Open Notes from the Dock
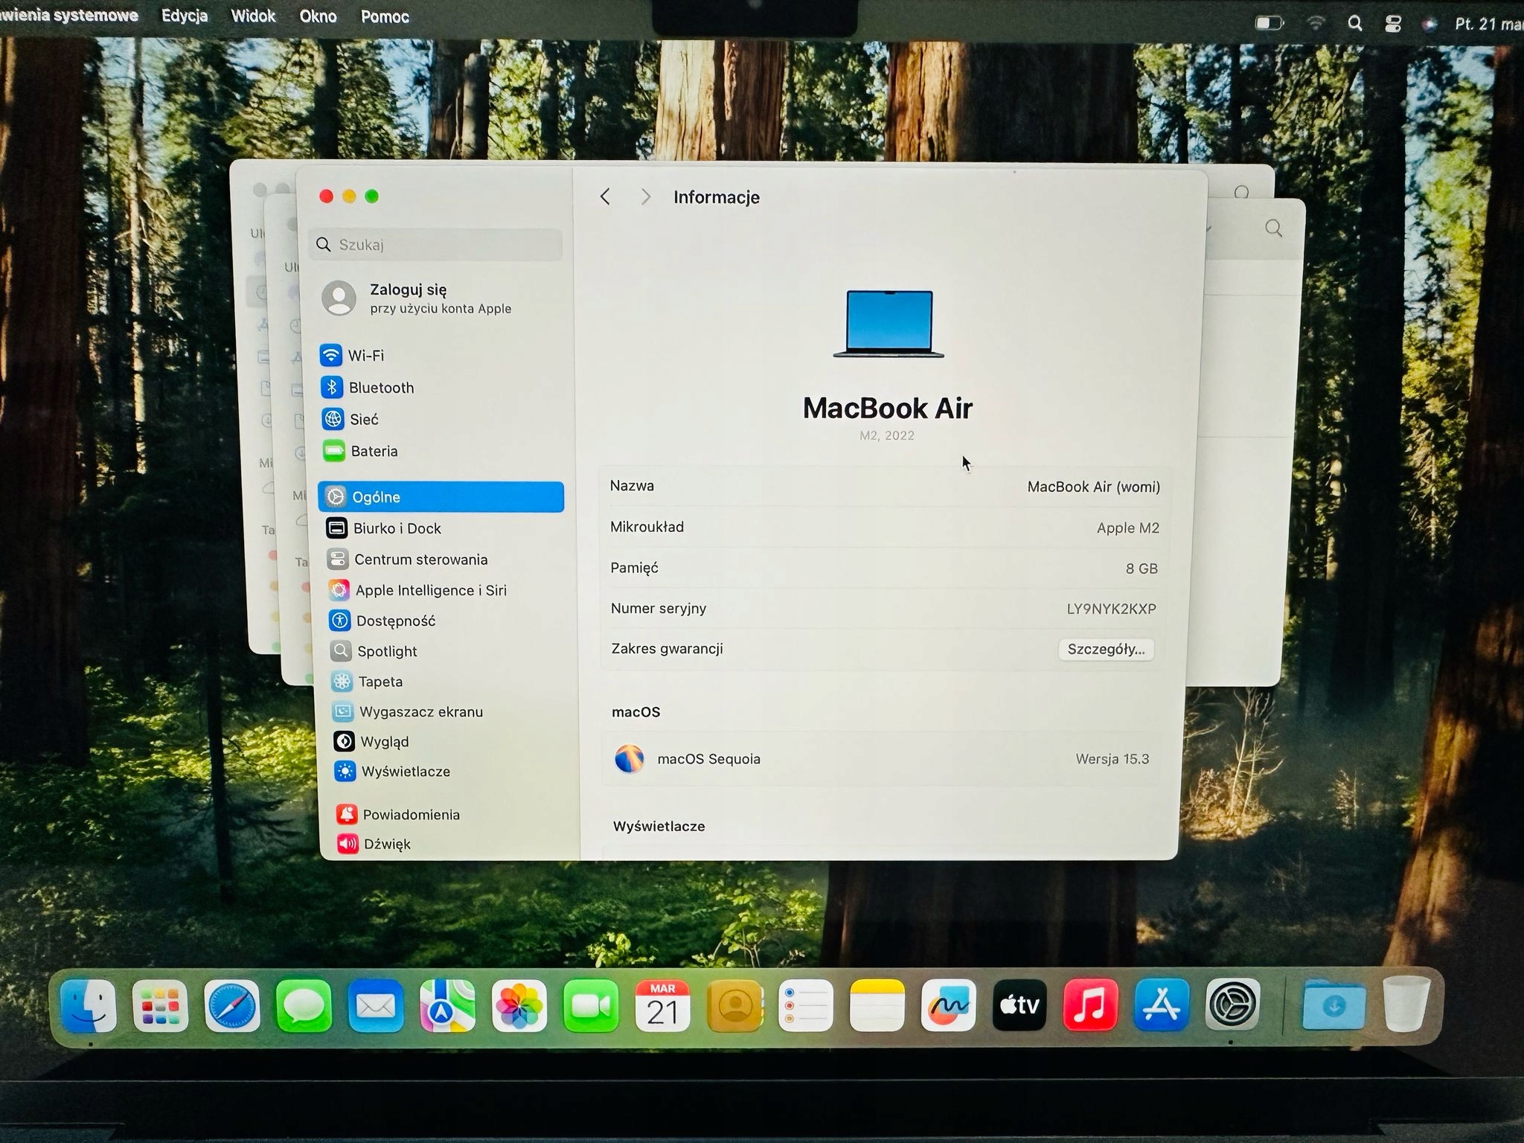Image resolution: width=1524 pixels, height=1143 pixels. click(877, 1005)
